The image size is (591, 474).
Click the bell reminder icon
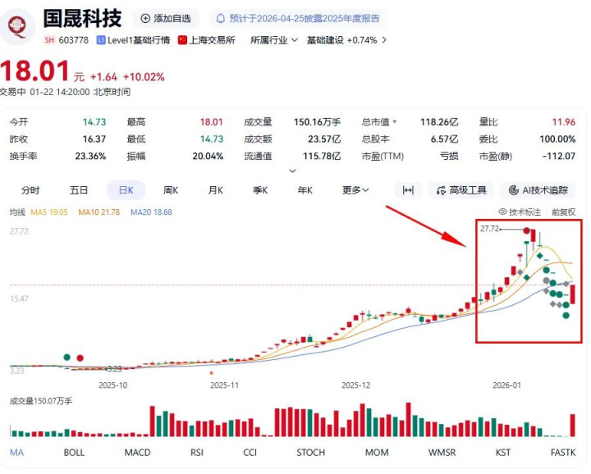pyautogui.click(x=221, y=18)
